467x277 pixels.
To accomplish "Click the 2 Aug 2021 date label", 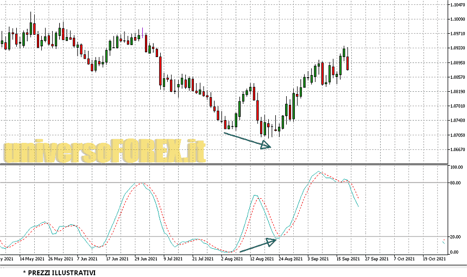I will (x=232, y=259).
